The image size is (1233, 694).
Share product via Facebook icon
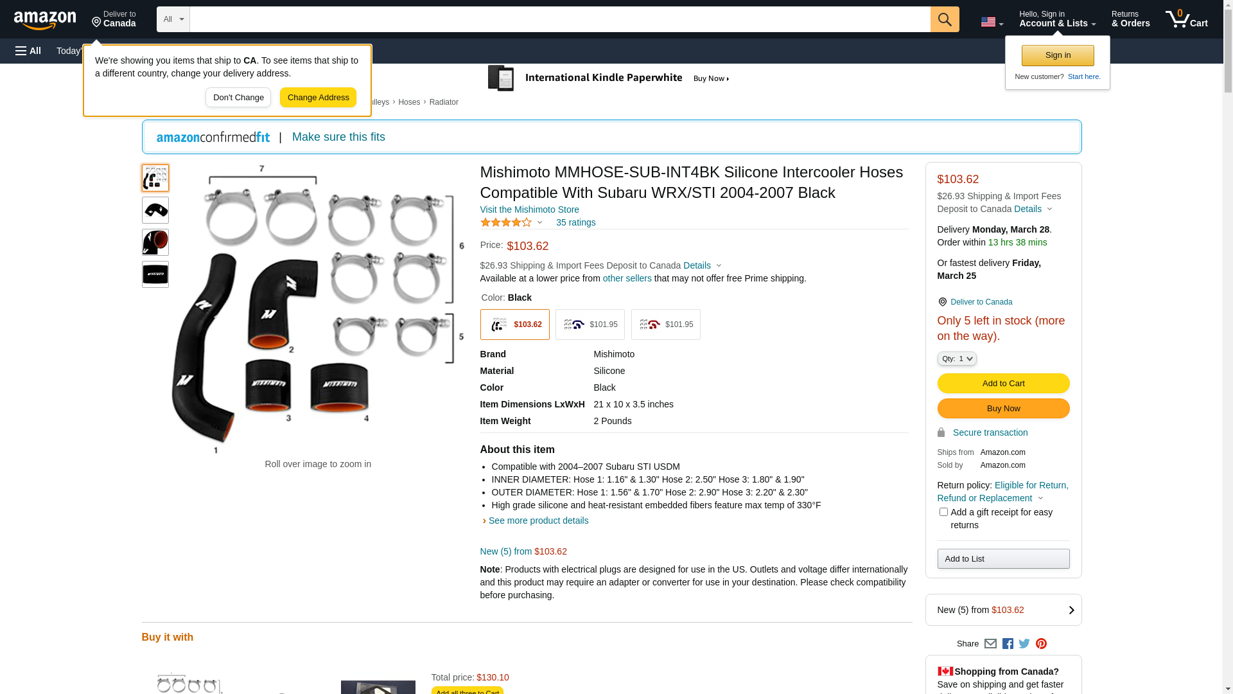click(x=1008, y=644)
